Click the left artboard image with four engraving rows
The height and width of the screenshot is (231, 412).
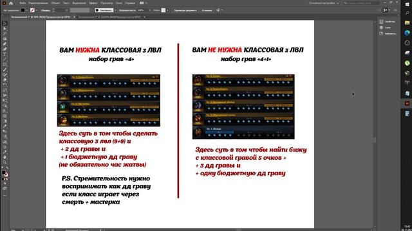click(x=109, y=100)
